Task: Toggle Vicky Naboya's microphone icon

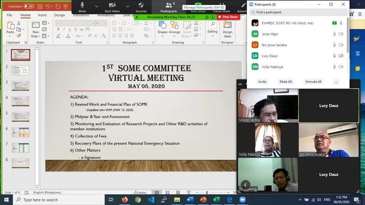Action: (335, 67)
